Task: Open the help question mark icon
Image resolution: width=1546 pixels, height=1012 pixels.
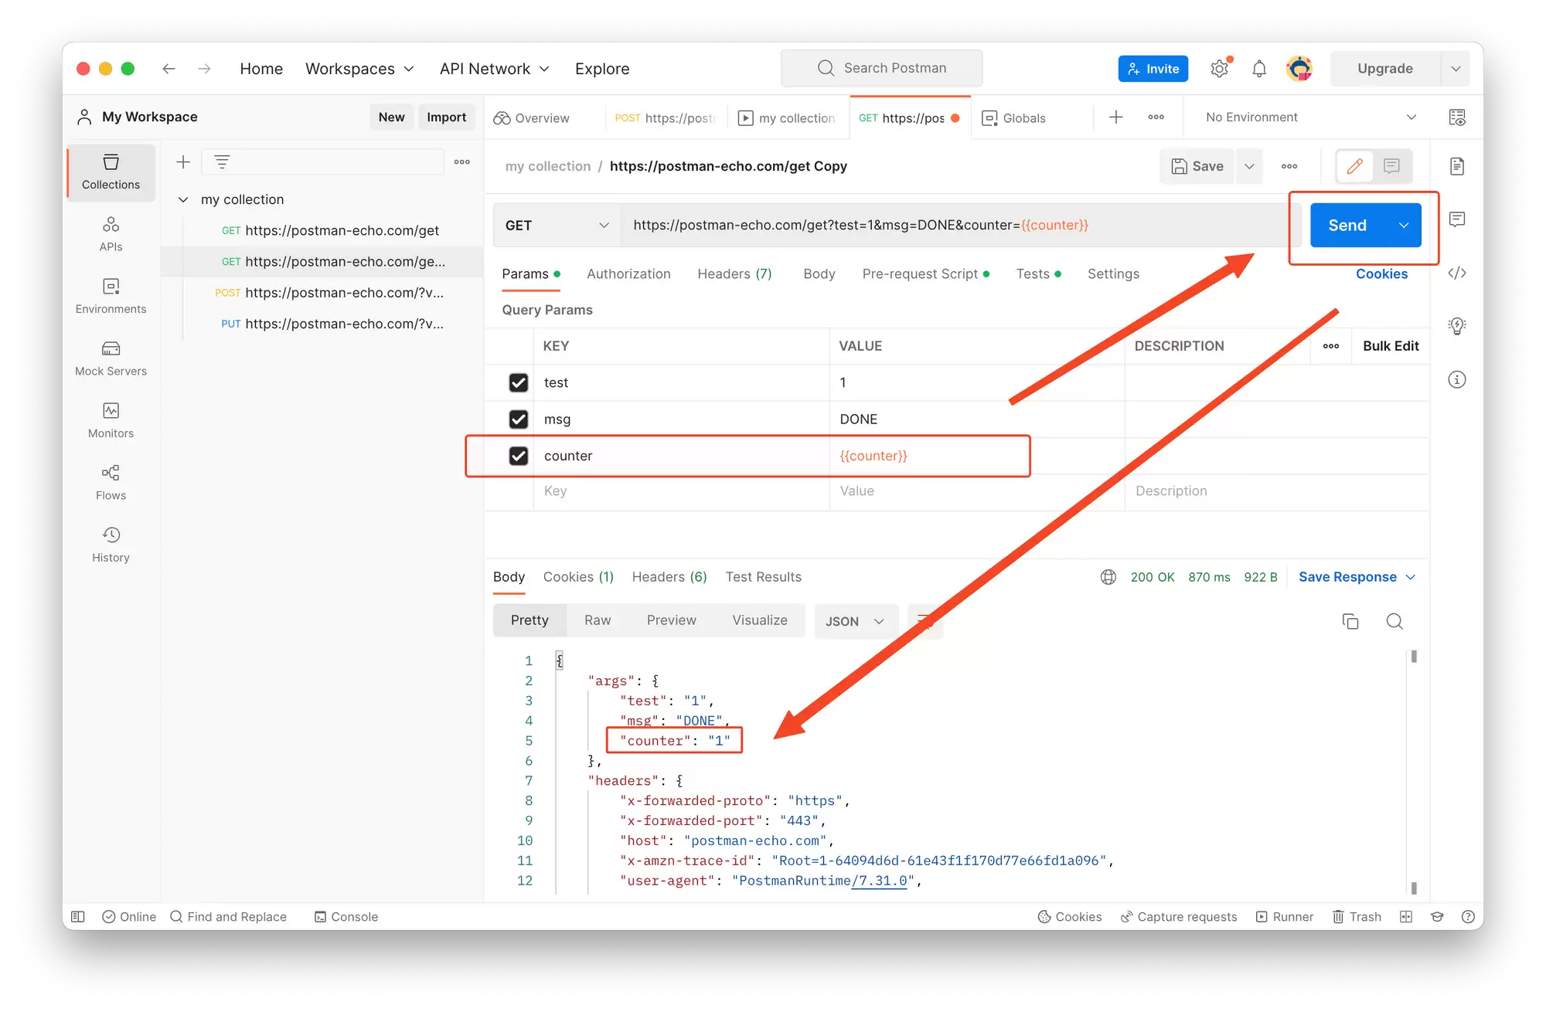Action: point(1468,917)
